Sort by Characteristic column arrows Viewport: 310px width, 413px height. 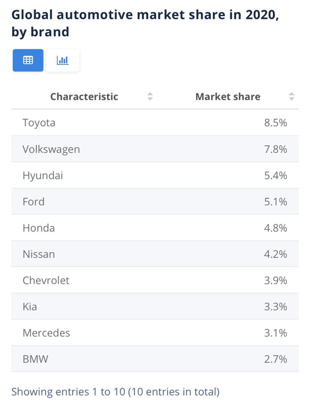point(150,97)
